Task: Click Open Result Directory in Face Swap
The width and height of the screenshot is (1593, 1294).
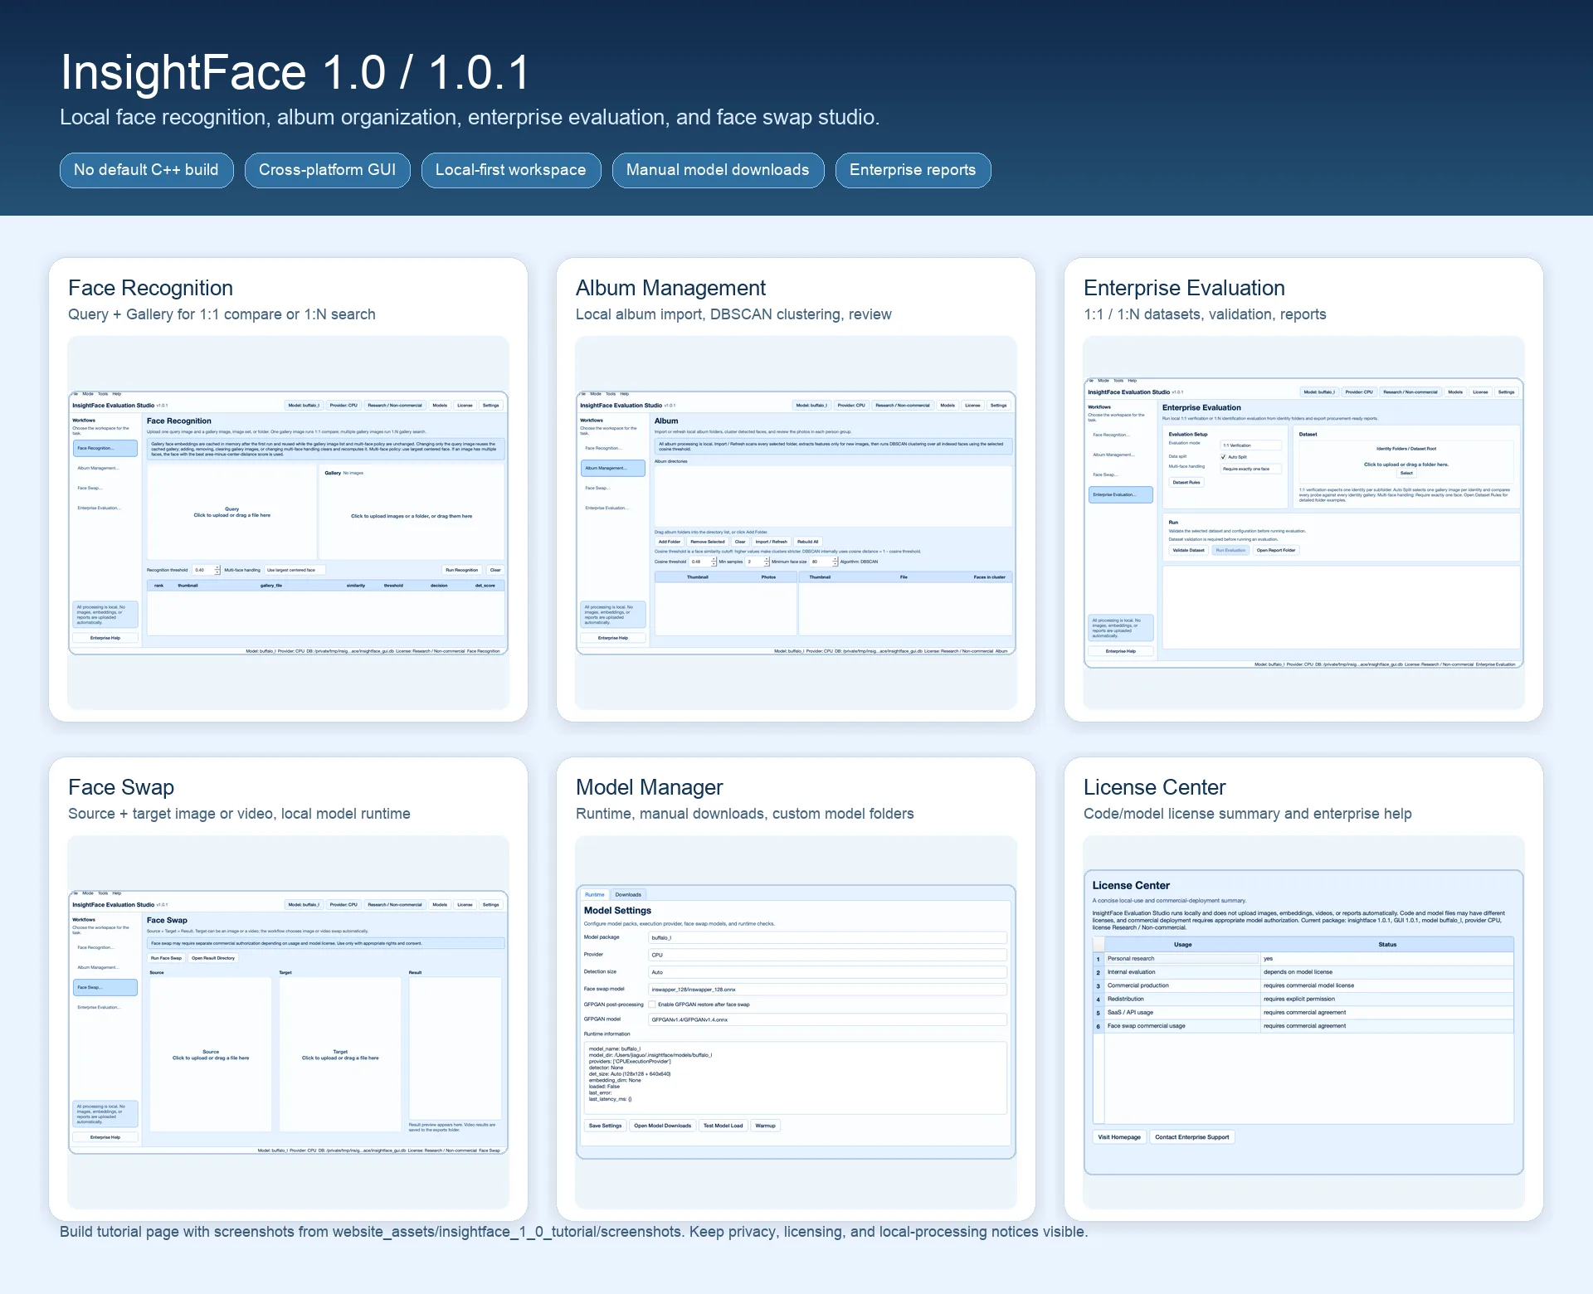Action: pyautogui.click(x=213, y=958)
